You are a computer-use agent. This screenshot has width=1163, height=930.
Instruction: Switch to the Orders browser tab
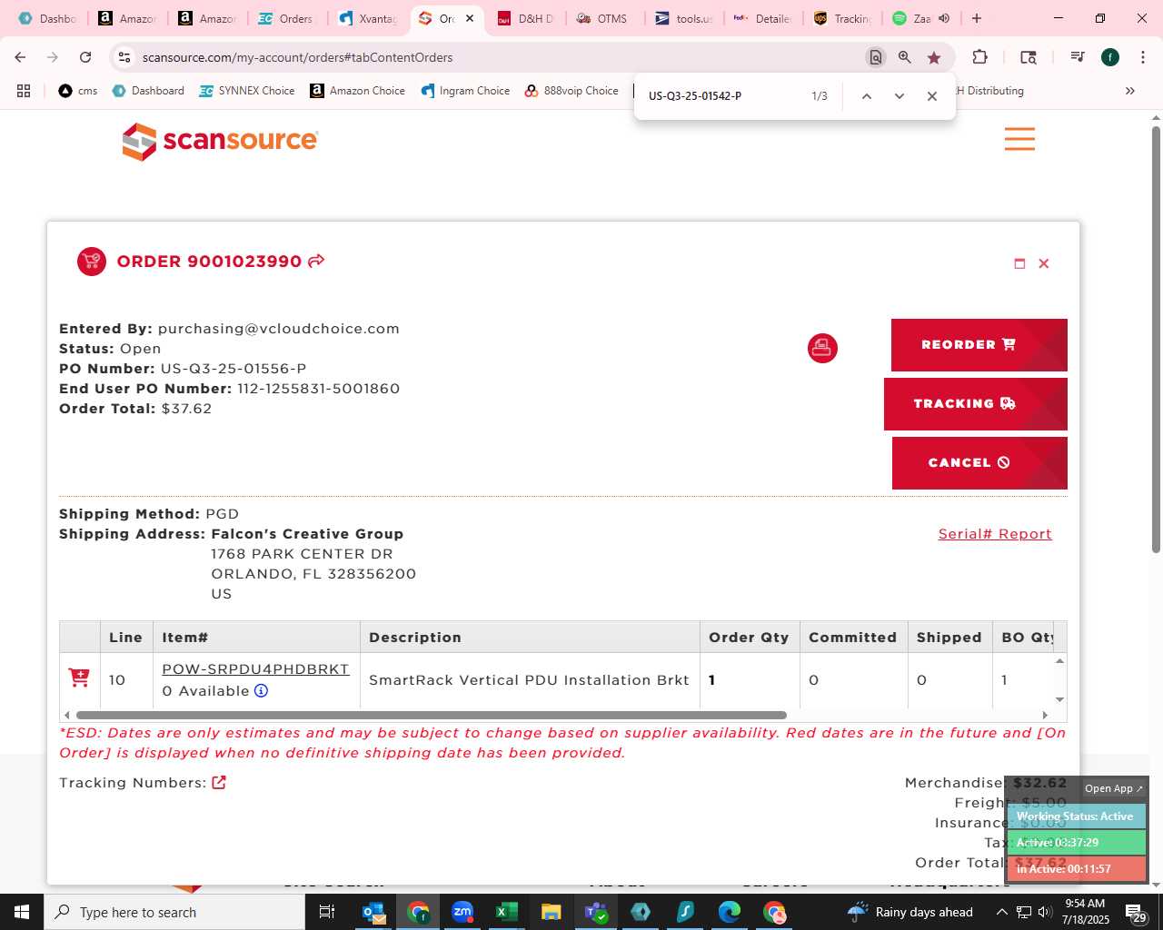click(287, 18)
